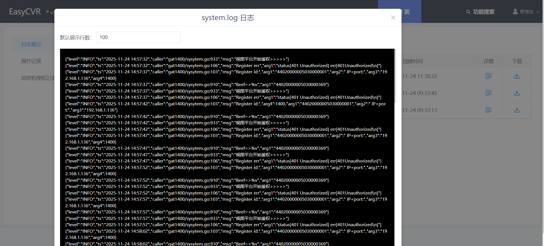Image resolution: width=544 pixels, height=246 pixels.
Task: Download the log created at 11:38:22
Action: tap(517, 76)
